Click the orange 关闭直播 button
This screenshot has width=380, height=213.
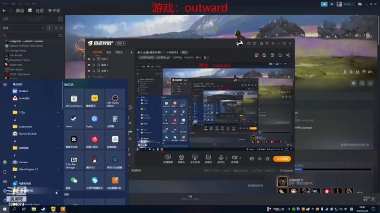282,159
